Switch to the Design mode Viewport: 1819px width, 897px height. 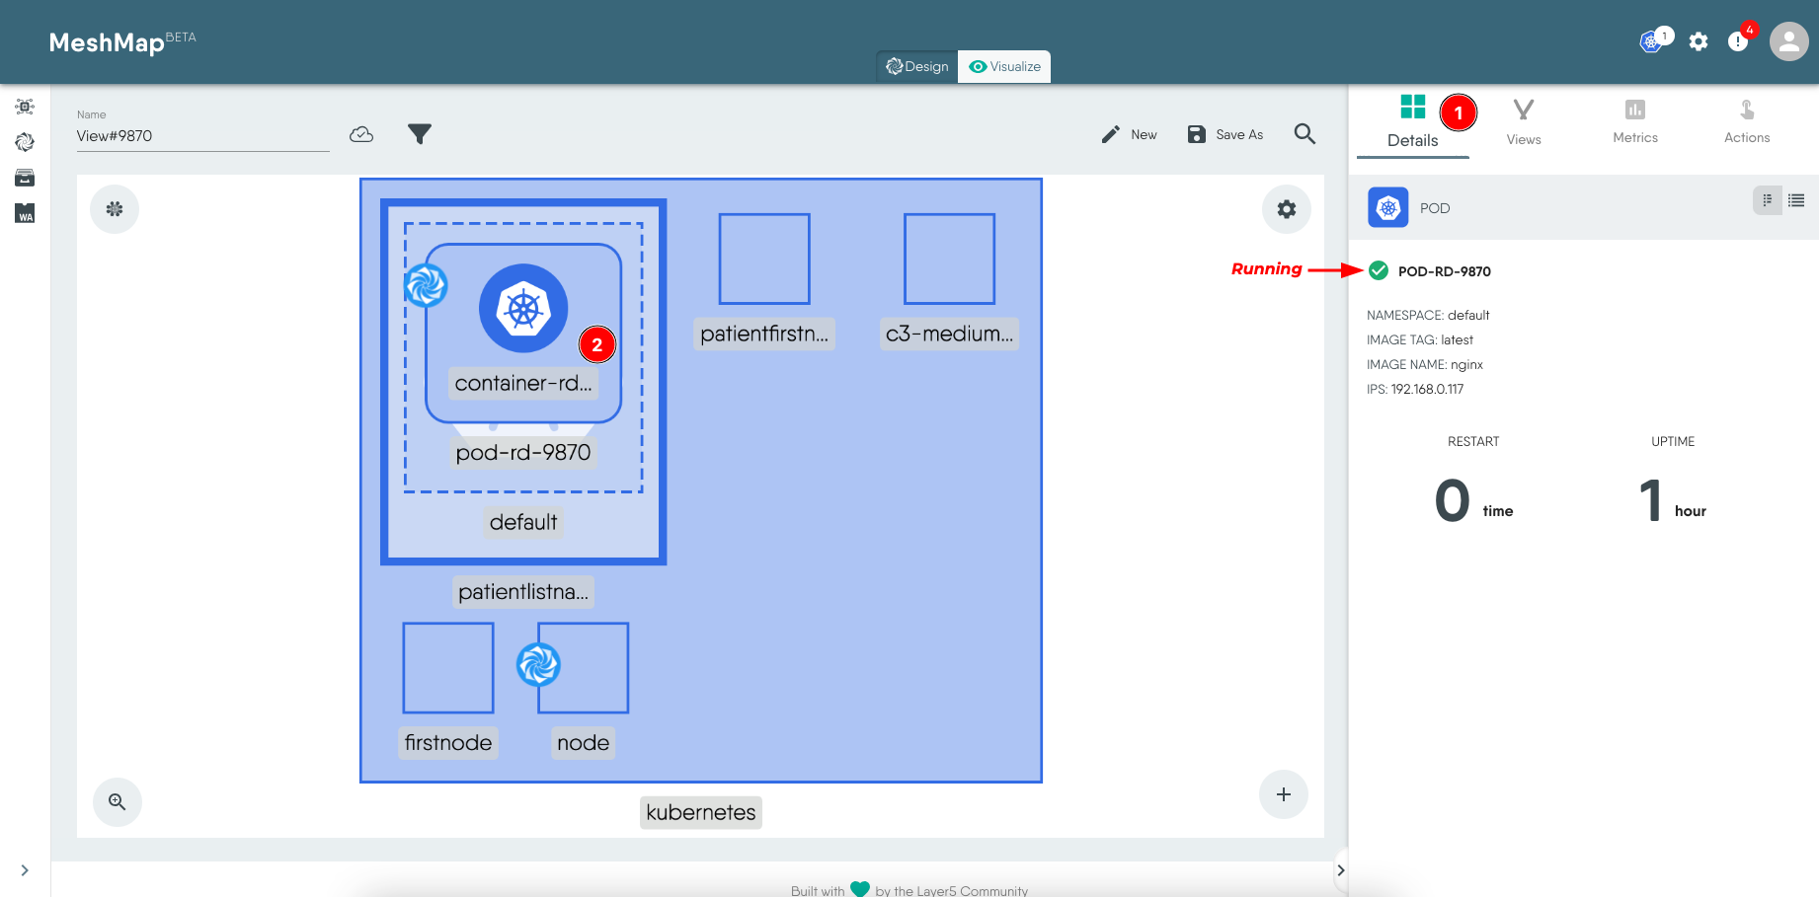point(917,66)
